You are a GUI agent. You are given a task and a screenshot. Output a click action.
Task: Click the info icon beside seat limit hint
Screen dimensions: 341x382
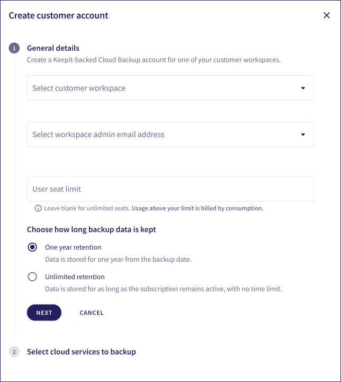pos(38,208)
